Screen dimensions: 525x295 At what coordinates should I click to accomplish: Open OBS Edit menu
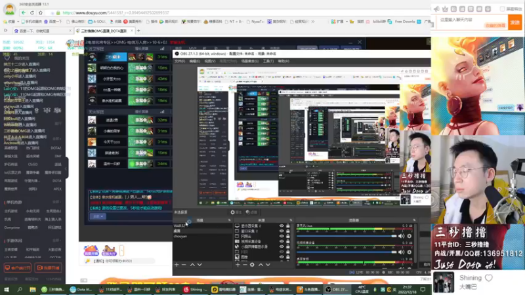point(194,61)
